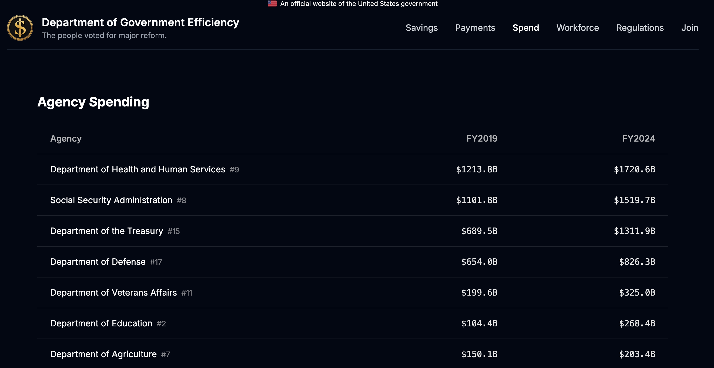
Task: Click the Agency Spending heading
Action: 93,102
